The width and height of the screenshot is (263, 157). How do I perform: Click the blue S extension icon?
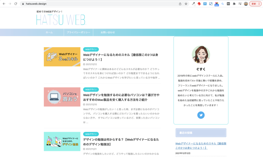211,4
